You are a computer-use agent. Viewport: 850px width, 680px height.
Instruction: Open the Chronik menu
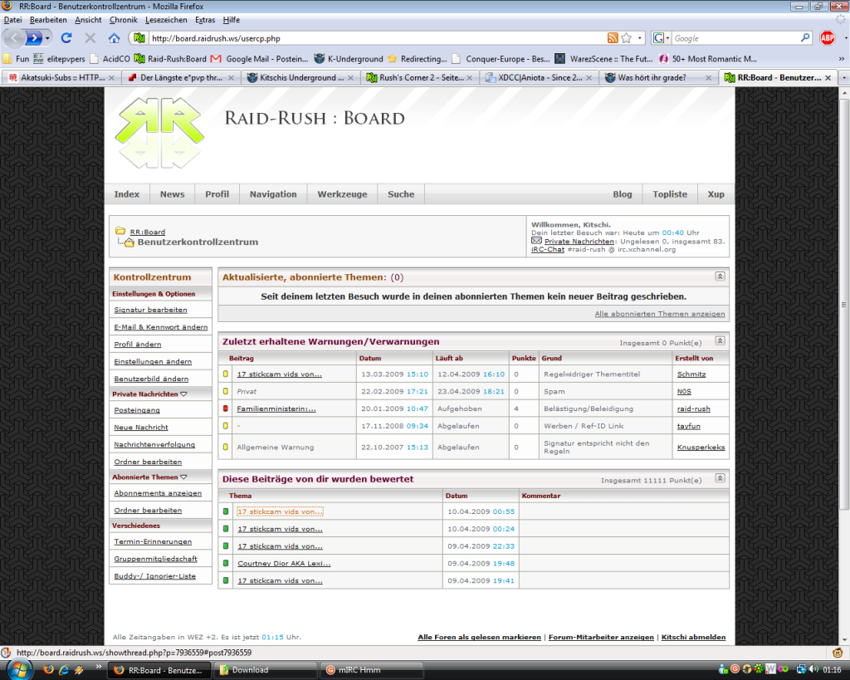(x=123, y=20)
